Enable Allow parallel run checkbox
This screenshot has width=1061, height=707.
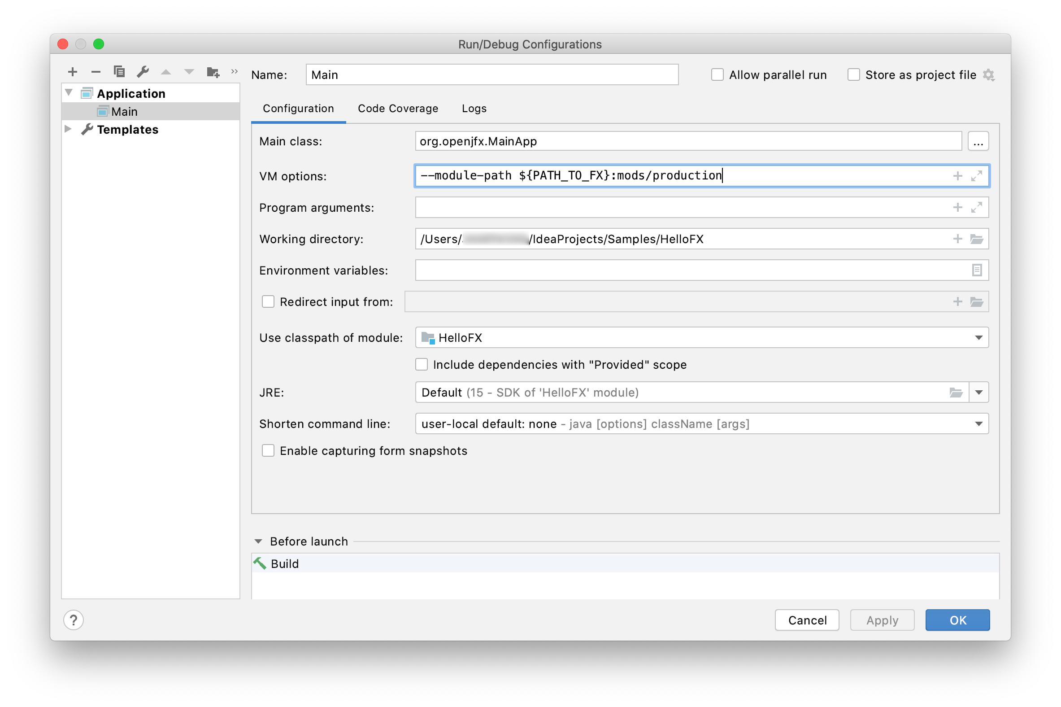pos(717,75)
